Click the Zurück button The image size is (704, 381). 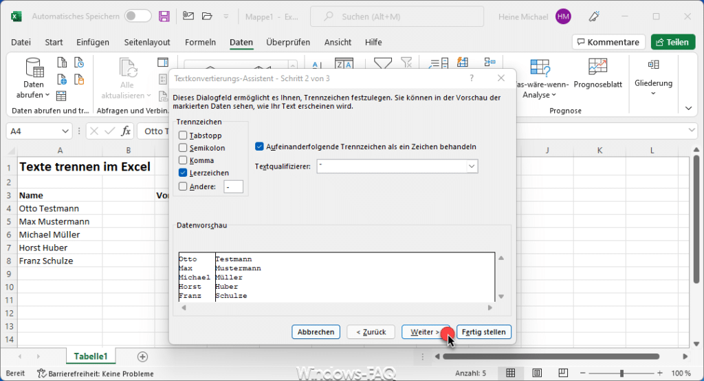(x=371, y=332)
